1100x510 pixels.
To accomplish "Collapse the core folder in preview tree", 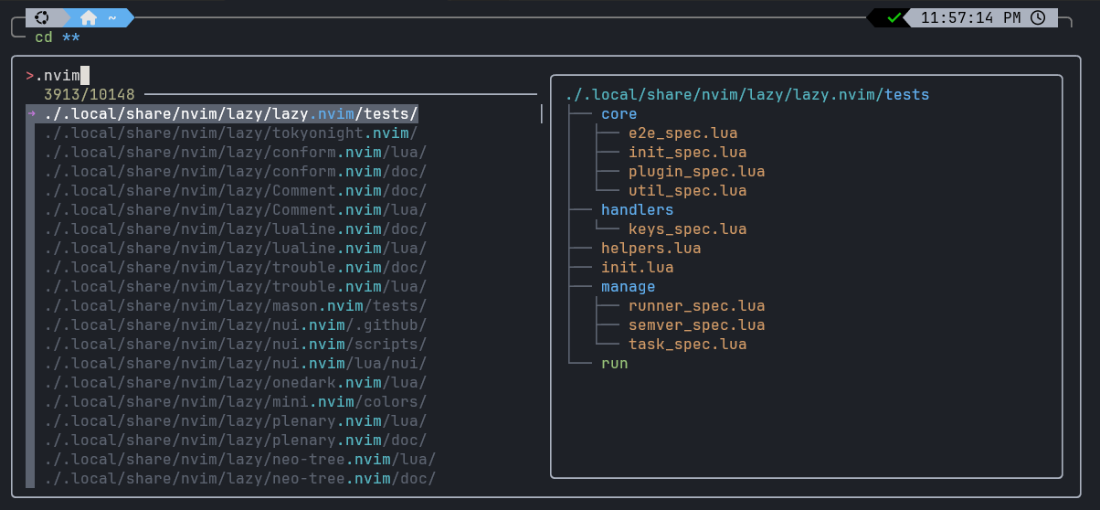I will pos(619,114).
